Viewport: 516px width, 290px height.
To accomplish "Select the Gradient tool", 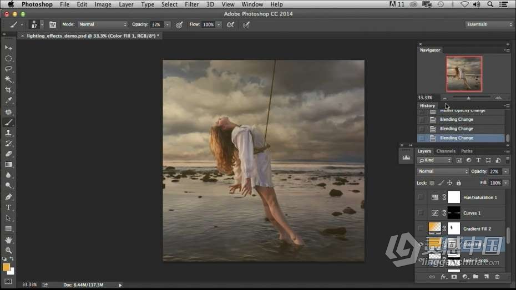I will [x=8, y=164].
